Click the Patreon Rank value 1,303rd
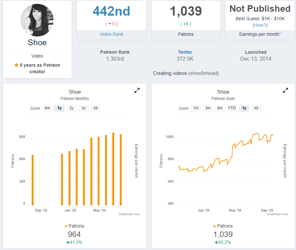Image resolution: width=296 pixels, height=250 pixels. click(115, 59)
